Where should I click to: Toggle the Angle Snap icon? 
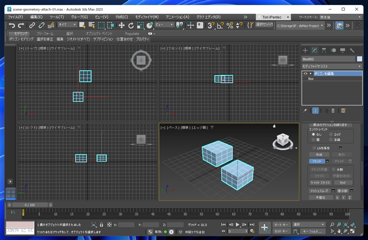point(220,25)
